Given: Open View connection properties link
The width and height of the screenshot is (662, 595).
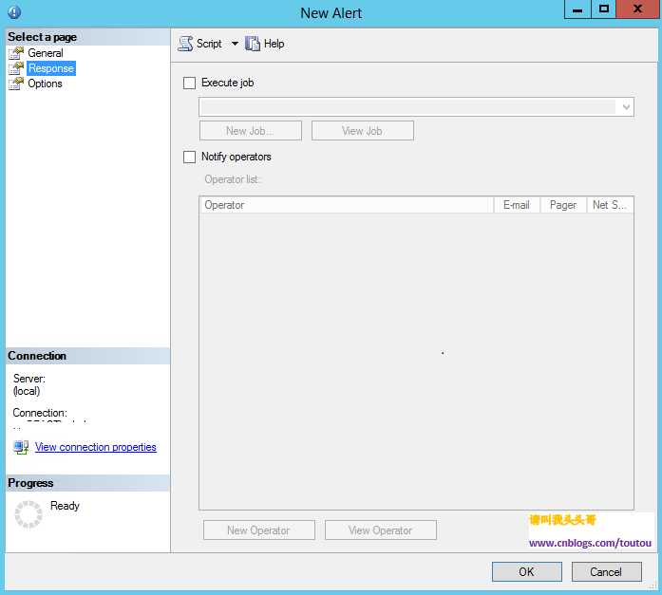Looking at the screenshot, I should click(x=96, y=447).
